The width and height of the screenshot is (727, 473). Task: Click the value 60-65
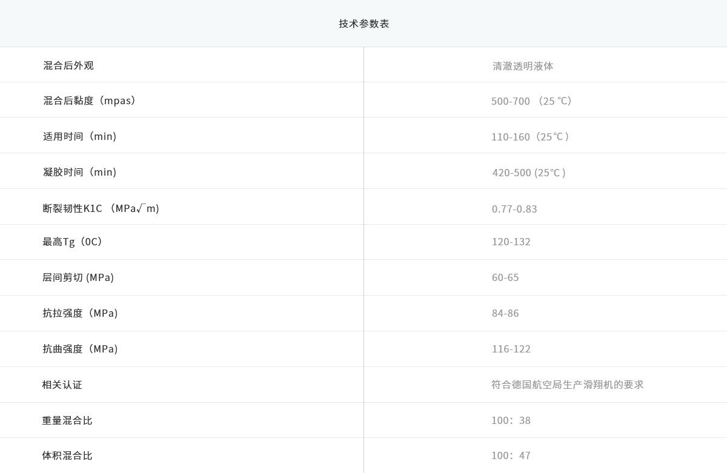(x=505, y=277)
